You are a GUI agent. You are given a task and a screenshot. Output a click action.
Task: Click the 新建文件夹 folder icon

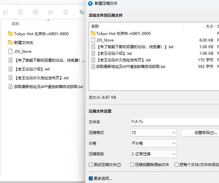tap(10, 42)
